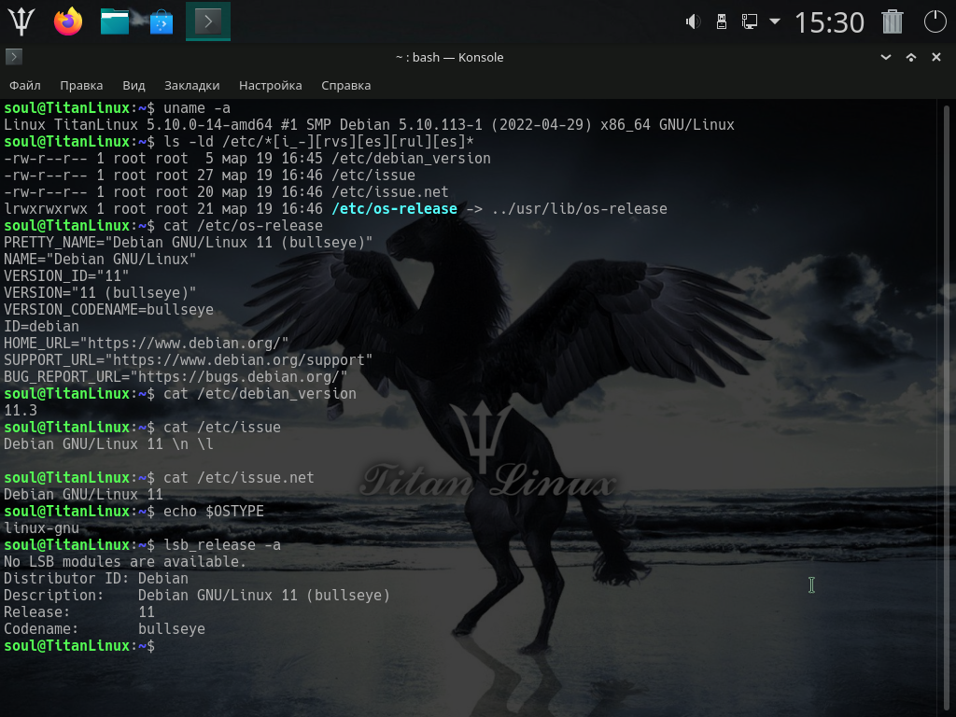Select the Konsole task in the panel
Viewport: 956px width, 717px height.
click(x=208, y=21)
